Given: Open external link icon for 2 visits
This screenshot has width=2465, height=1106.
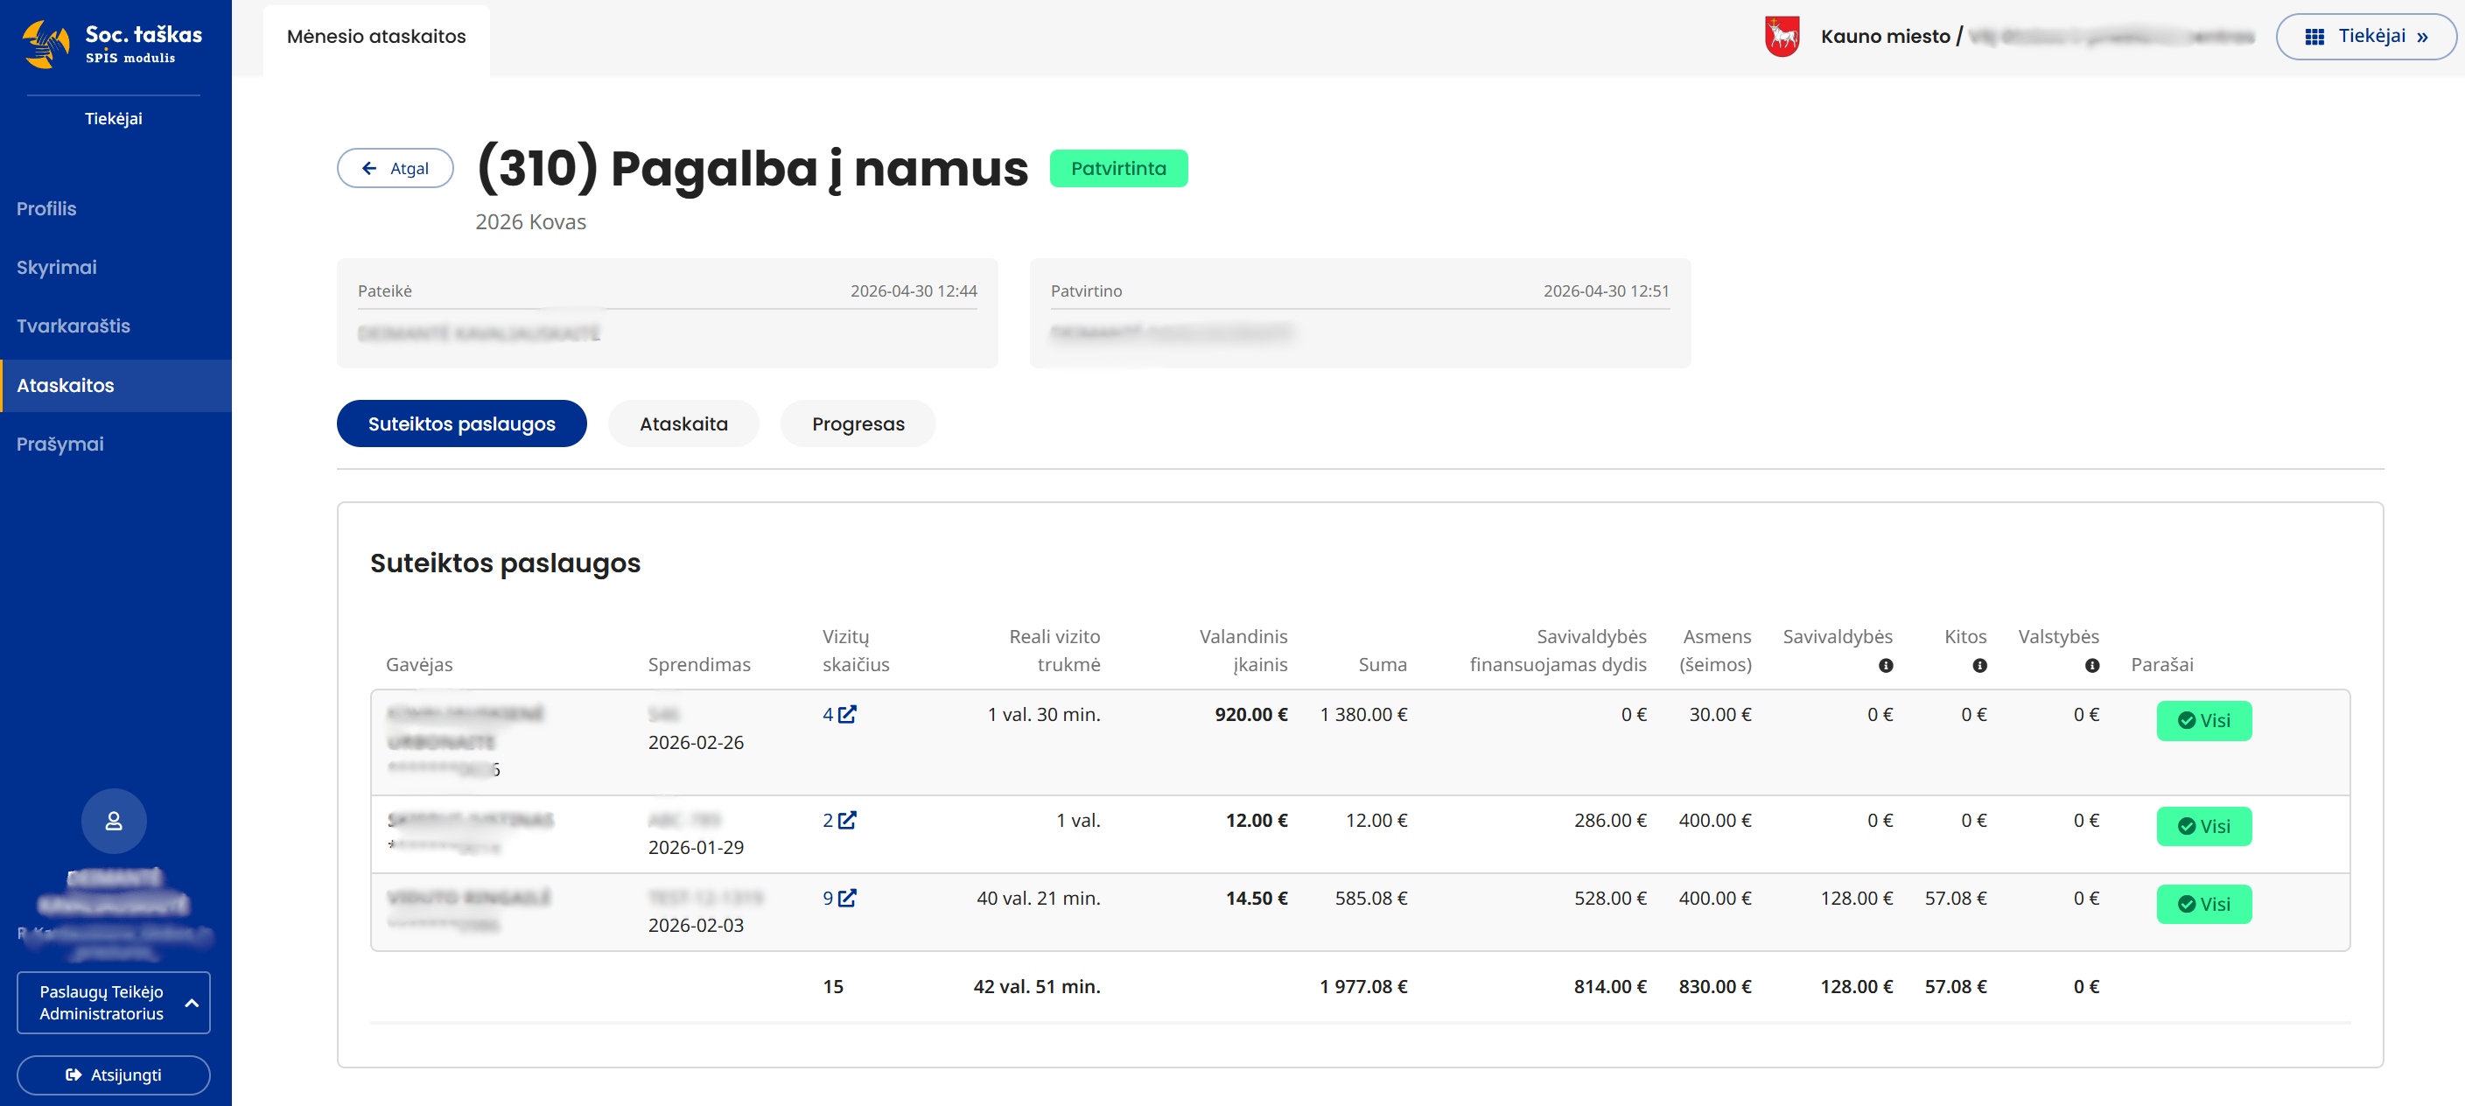Looking at the screenshot, I should tap(847, 820).
